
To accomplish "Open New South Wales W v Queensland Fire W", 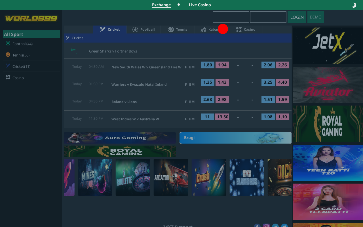I will [146, 67].
